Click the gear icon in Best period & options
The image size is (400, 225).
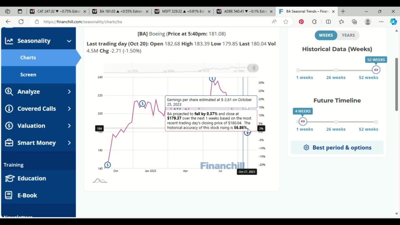[306, 147]
